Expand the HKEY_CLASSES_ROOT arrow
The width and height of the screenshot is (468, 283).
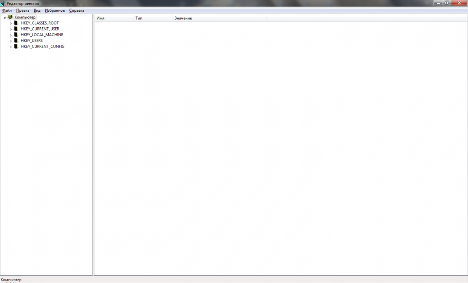pyautogui.click(x=11, y=23)
